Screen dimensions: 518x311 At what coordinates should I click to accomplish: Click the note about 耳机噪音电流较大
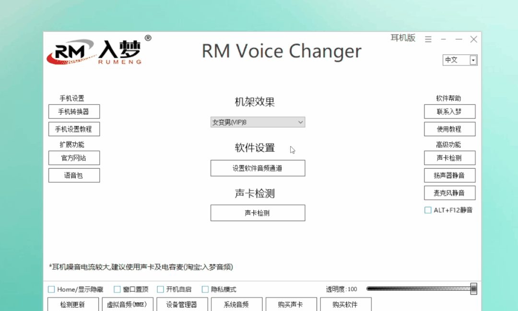pyautogui.click(x=141, y=267)
